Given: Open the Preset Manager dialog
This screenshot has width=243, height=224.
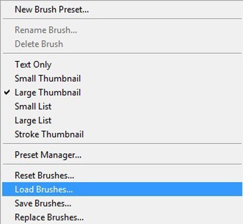Looking at the screenshot, I should coord(48,155).
